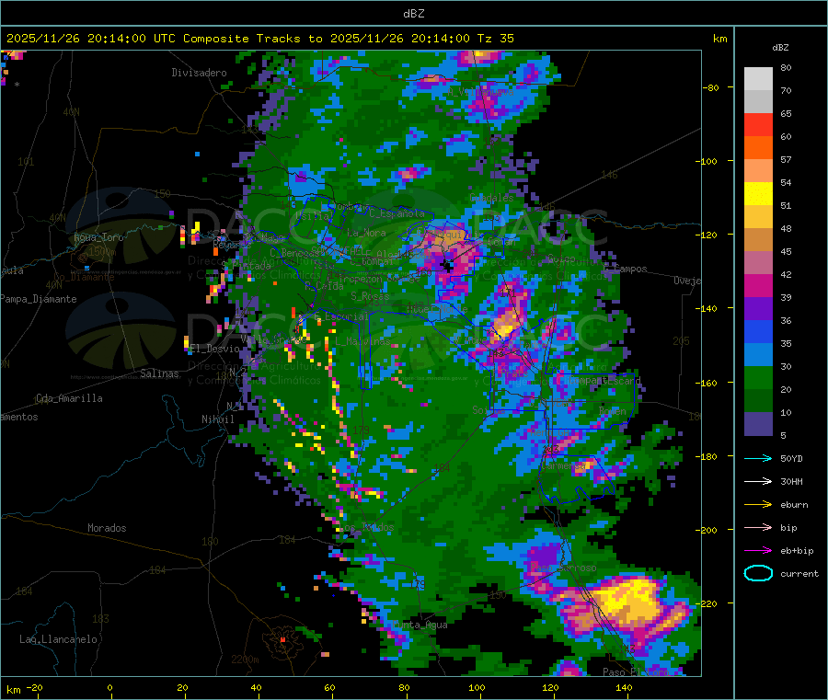Click the 'Los_Toldos' map label
Image resolution: width=828 pixels, height=700 pixels.
click(366, 528)
